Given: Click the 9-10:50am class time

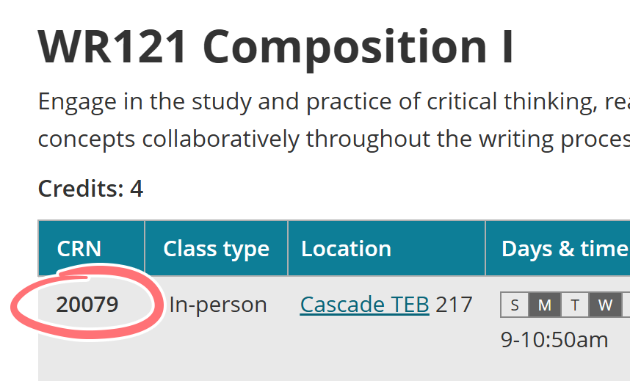Looking at the screenshot, I should pos(554,340).
